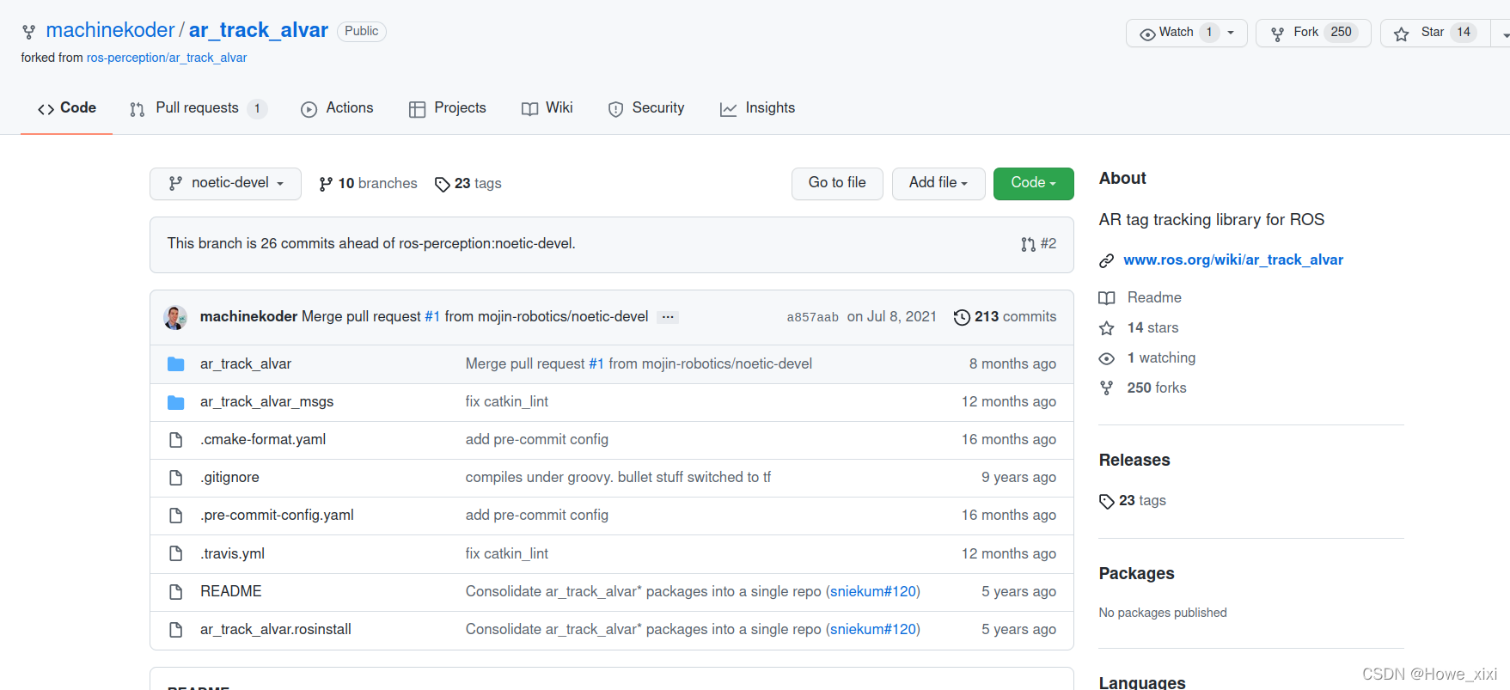Screen dimensions: 1510x690
Task: Open the machinekoder owner link
Action: 110,31
